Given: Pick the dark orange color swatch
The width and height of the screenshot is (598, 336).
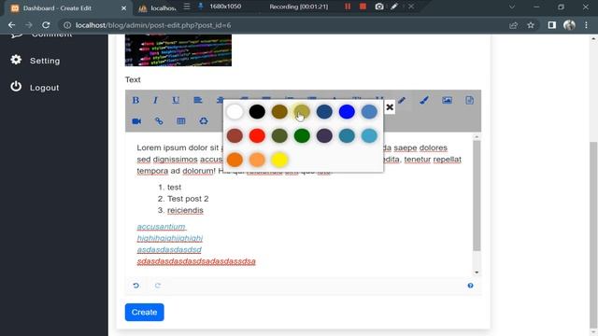Looking at the screenshot, I should pyautogui.click(x=235, y=160).
